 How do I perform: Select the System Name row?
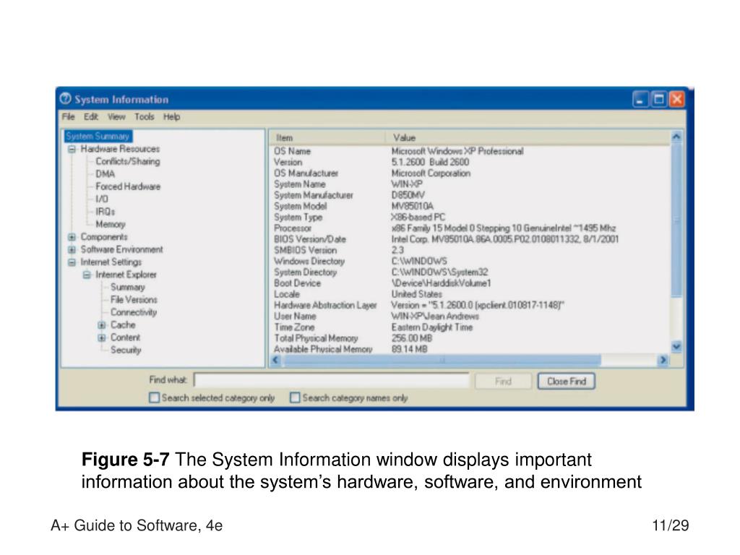point(470,184)
